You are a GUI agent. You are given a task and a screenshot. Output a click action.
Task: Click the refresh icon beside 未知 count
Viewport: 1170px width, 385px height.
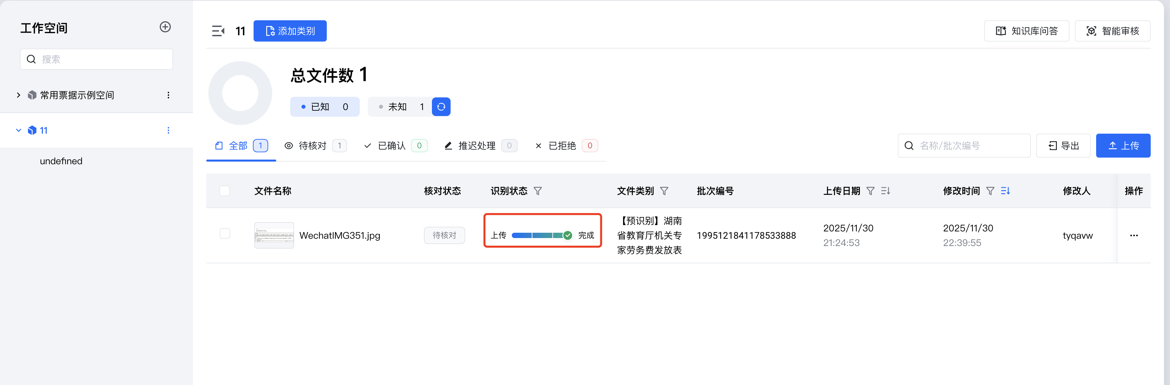point(441,107)
